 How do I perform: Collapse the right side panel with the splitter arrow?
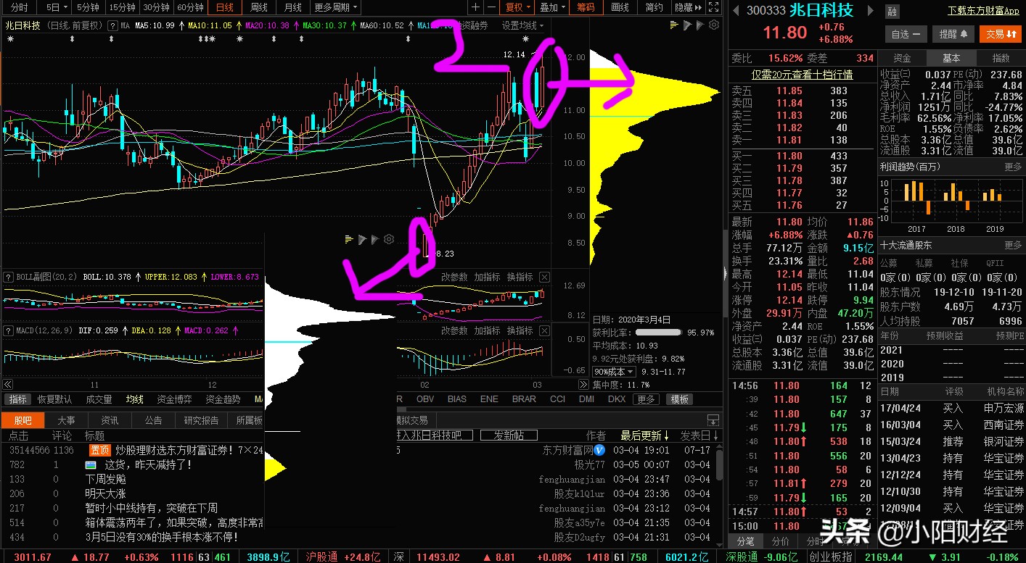point(725,273)
